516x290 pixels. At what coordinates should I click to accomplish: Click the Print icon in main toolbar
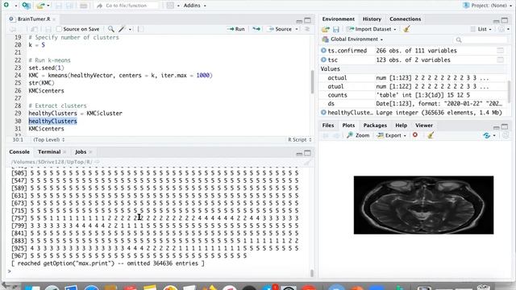click(84, 6)
